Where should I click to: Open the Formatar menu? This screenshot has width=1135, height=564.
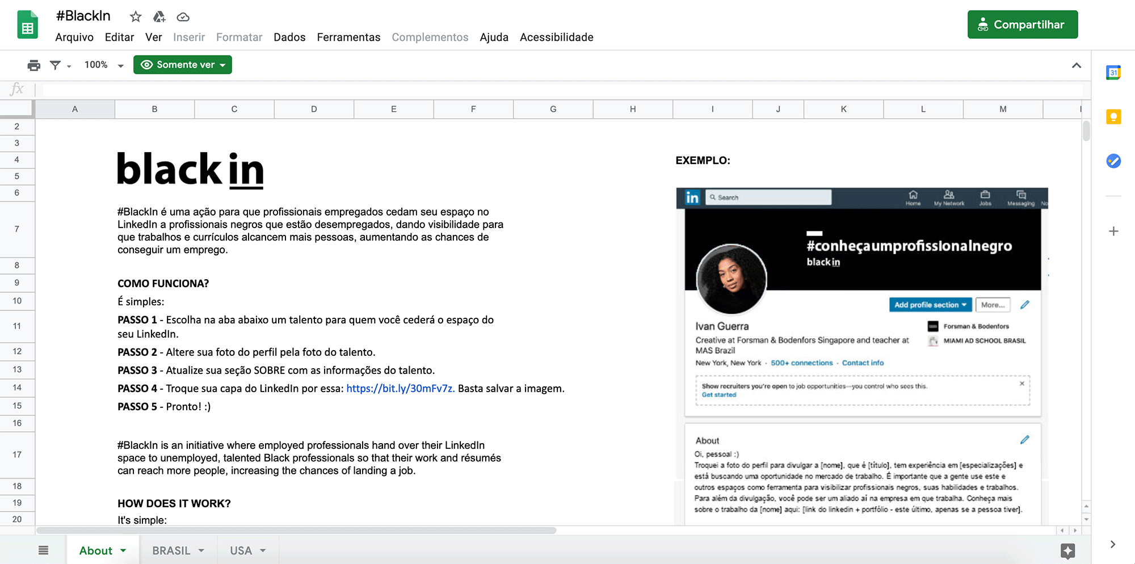pyautogui.click(x=239, y=37)
